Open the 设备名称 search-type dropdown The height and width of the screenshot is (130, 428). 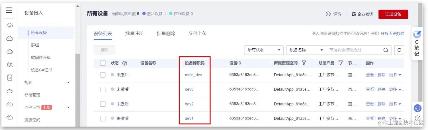click(306, 50)
